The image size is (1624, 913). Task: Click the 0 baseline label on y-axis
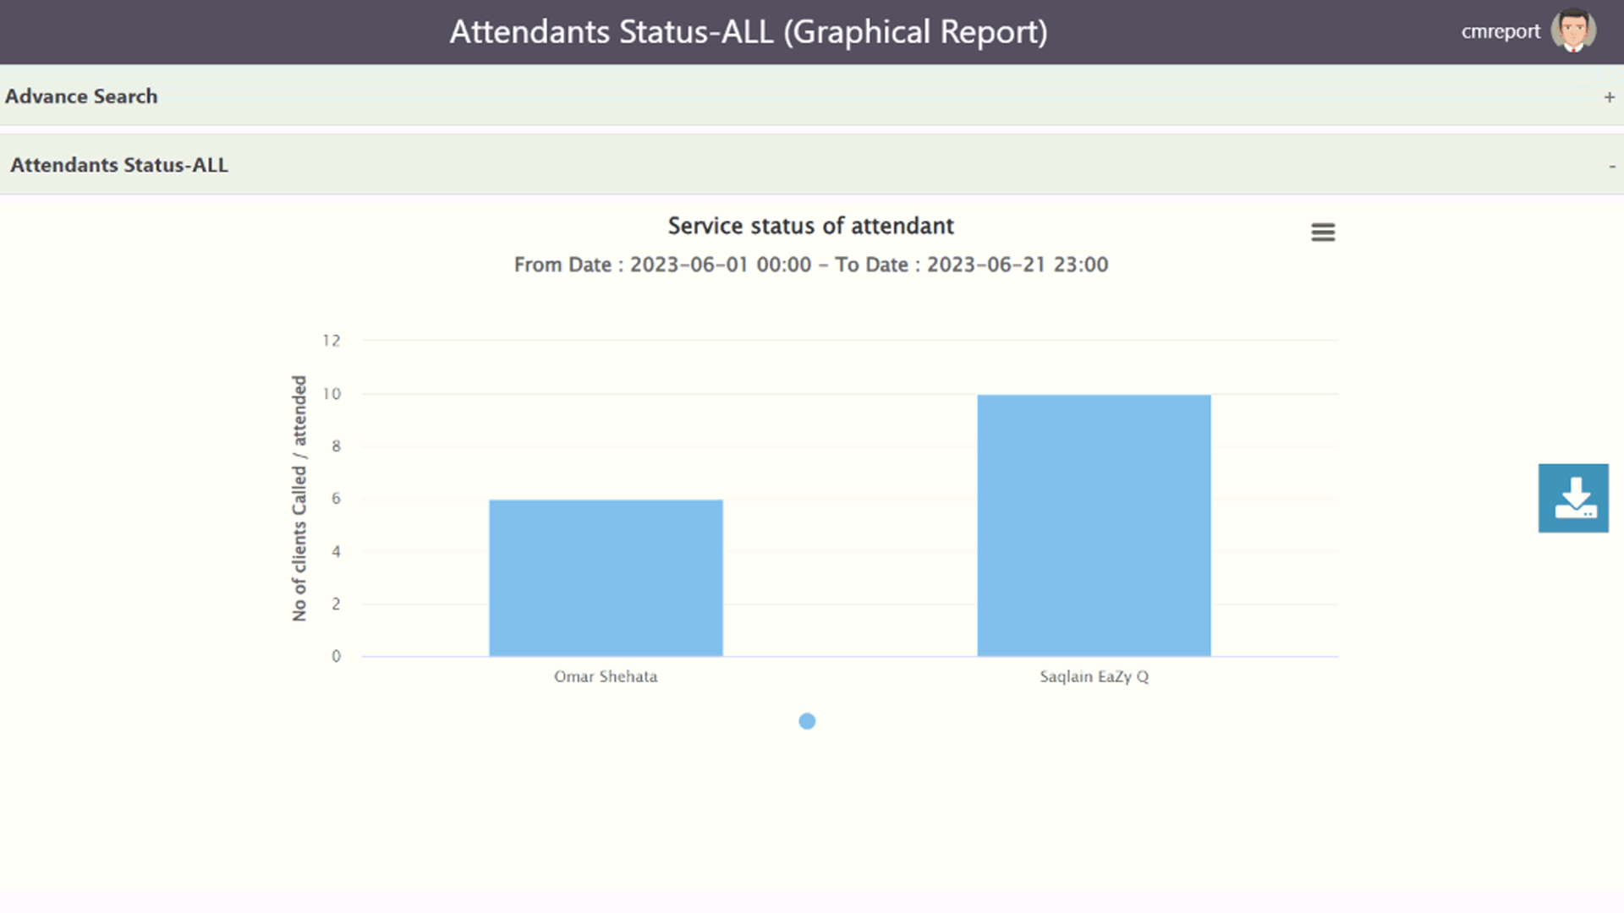click(336, 656)
